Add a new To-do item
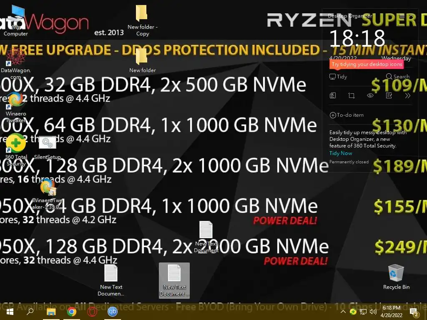Image resolution: width=427 pixels, height=320 pixels. (x=347, y=115)
